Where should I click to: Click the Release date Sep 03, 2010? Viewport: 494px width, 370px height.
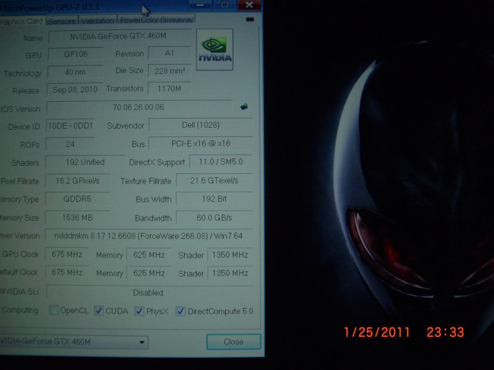pyautogui.click(x=75, y=90)
